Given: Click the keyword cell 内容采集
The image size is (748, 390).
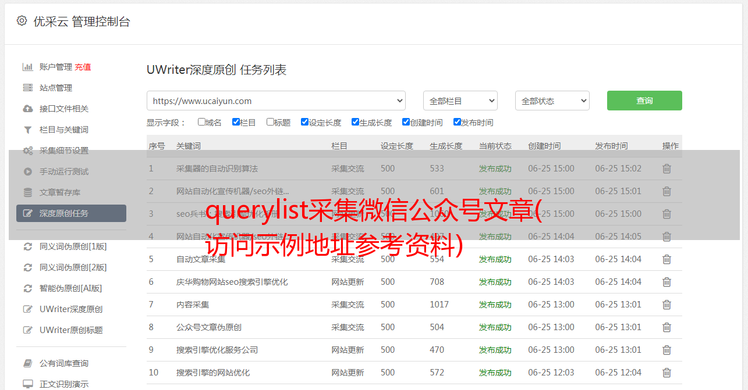Looking at the screenshot, I should [193, 305].
